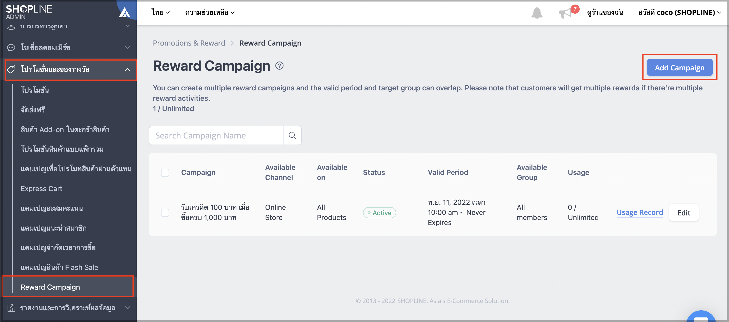This screenshot has height=322, width=729.
Task: Open the ความช่วยเหลือ help dropdown
Action: 210,12
